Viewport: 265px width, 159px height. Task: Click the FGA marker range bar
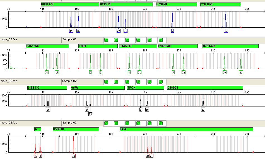[x=186, y=129]
